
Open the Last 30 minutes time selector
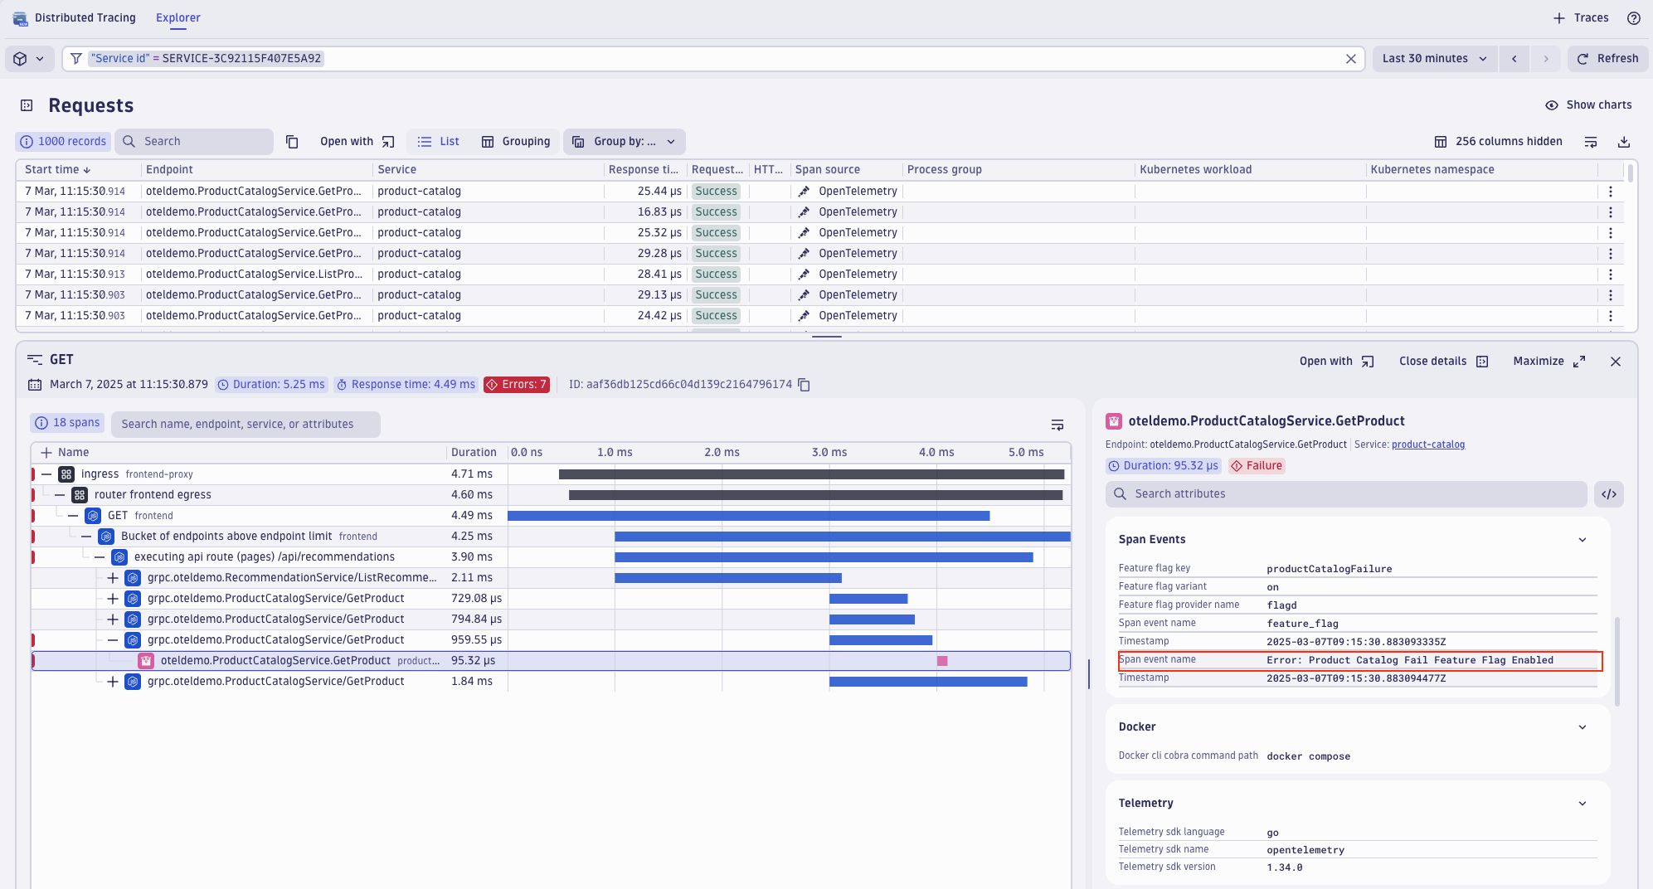point(1433,58)
